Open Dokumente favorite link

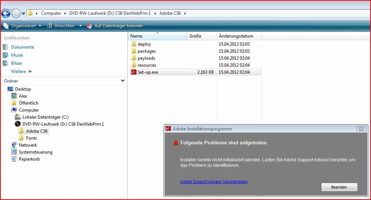click(x=23, y=47)
